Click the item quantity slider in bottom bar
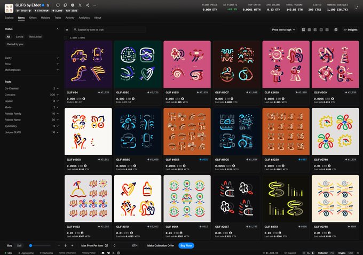 click(40, 245)
